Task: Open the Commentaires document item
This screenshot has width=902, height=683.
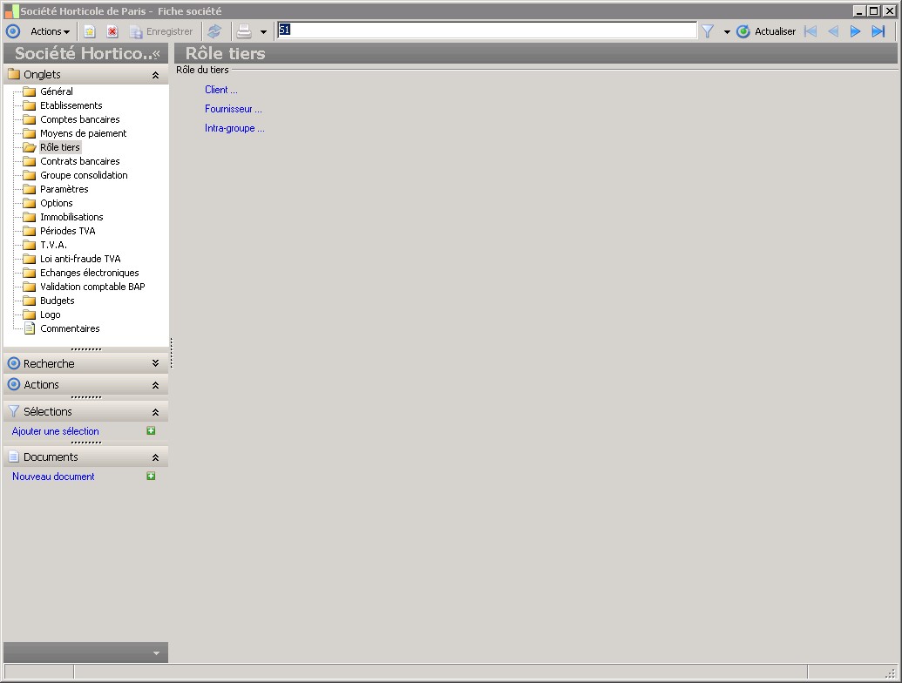Action: pyautogui.click(x=70, y=328)
